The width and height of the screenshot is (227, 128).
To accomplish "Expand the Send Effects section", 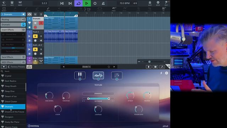I will [x=13, y=57].
